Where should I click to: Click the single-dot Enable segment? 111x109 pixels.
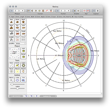75,11
